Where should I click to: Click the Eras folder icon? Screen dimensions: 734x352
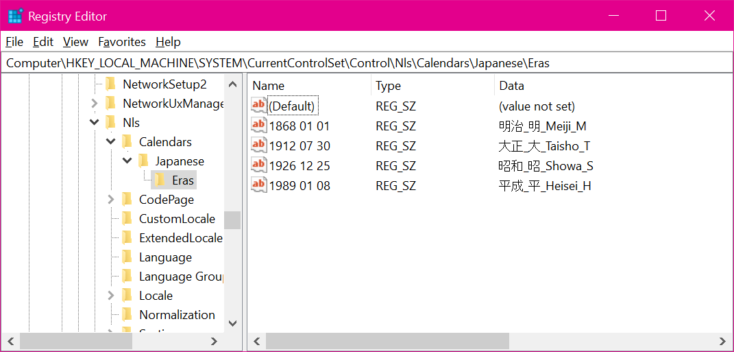[160, 180]
